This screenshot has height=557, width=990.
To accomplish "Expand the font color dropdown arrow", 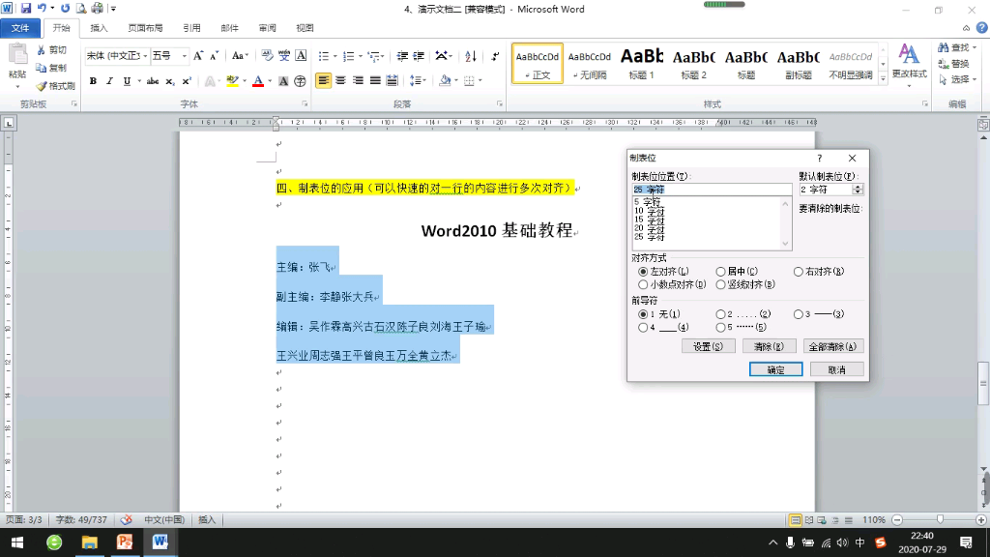I will [x=268, y=79].
